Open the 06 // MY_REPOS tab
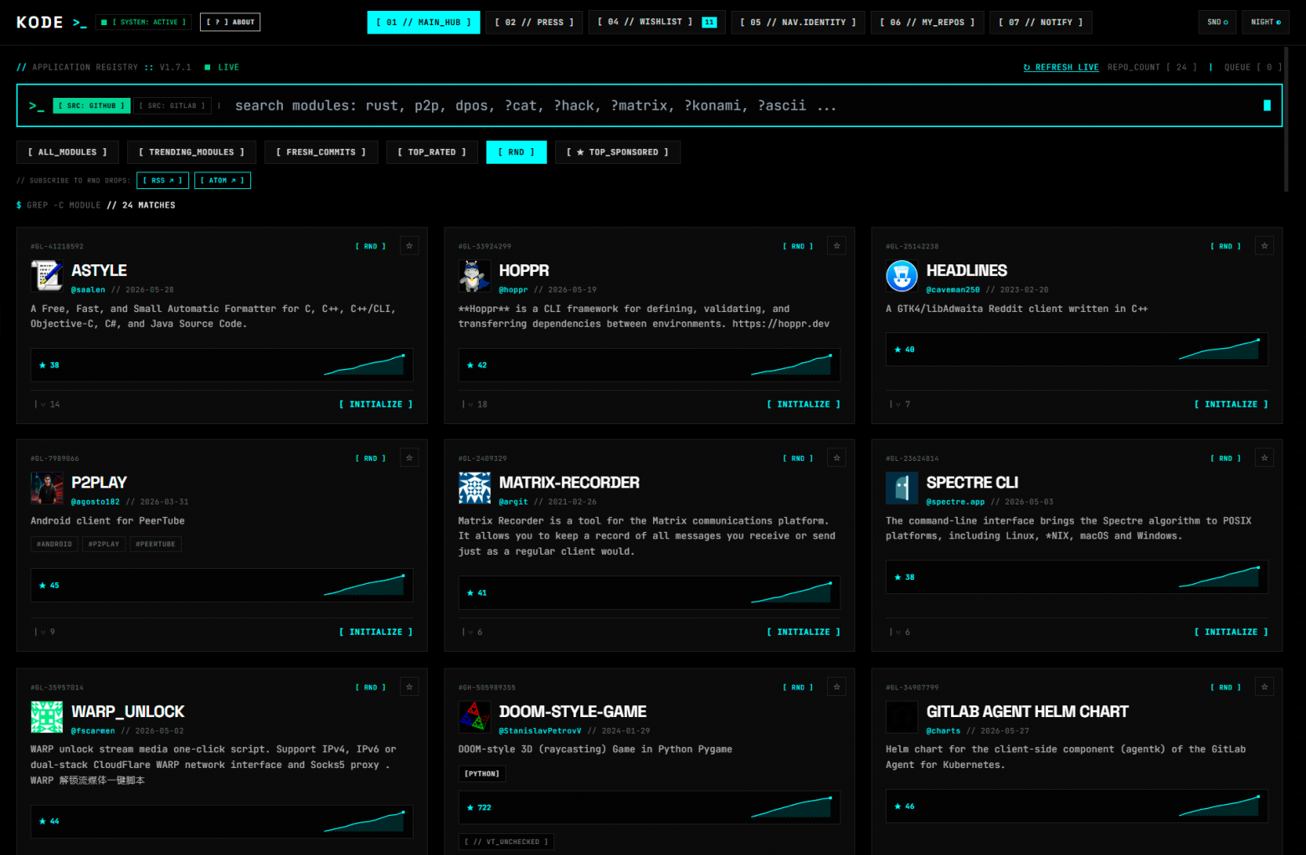 point(927,23)
